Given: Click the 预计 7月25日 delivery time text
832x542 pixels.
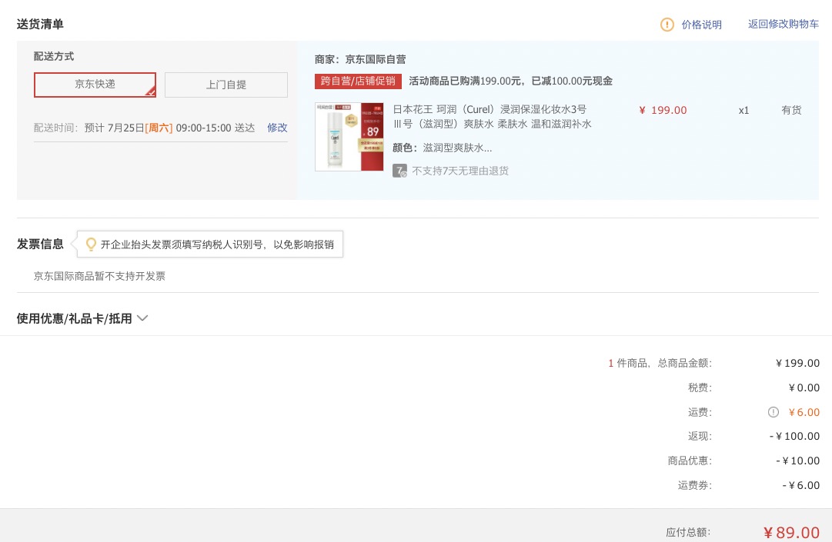Looking at the screenshot, I should tap(169, 128).
